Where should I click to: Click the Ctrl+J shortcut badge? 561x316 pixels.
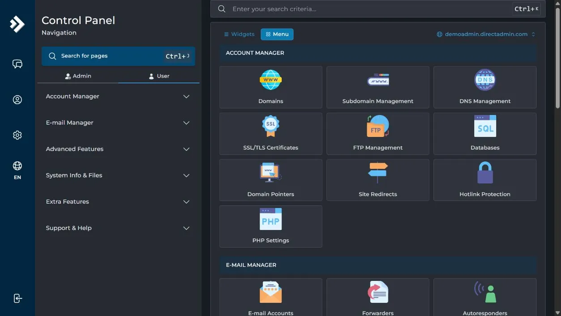(x=177, y=56)
